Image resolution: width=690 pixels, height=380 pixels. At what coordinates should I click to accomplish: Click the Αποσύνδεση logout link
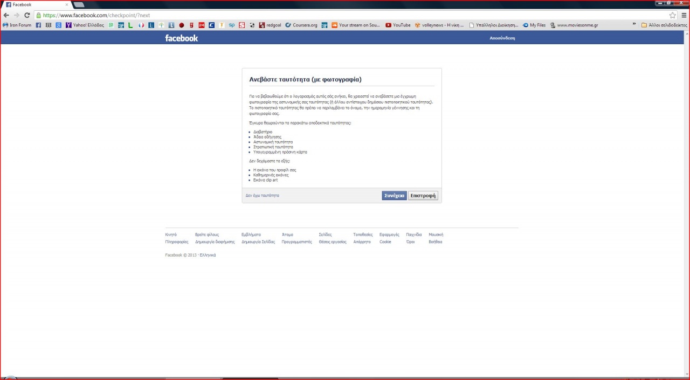click(502, 38)
